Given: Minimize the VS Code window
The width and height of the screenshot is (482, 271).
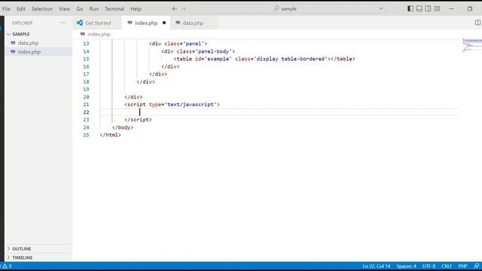Looking at the screenshot, I should pyautogui.click(x=452, y=8).
